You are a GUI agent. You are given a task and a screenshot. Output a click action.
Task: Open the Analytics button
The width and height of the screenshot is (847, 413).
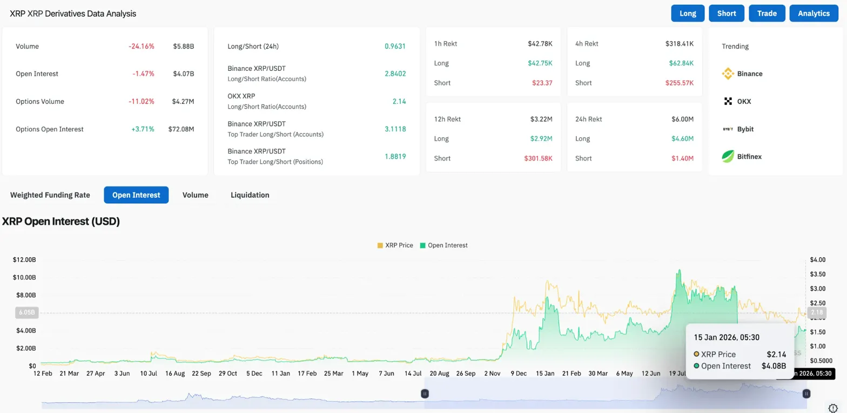pos(814,14)
